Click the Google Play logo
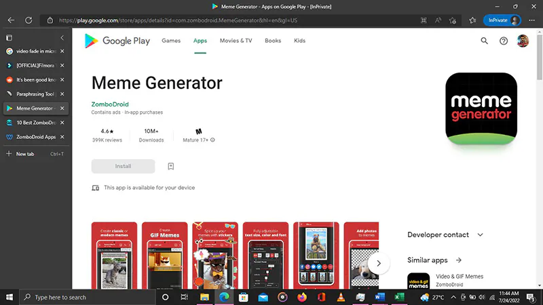The image size is (543, 305). (x=117, y=41)
